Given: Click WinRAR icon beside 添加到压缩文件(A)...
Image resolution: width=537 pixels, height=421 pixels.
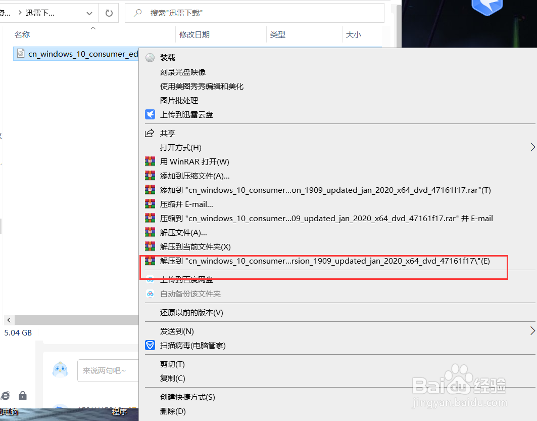Looking at the screenshot, I should click(x=150, y=176).
